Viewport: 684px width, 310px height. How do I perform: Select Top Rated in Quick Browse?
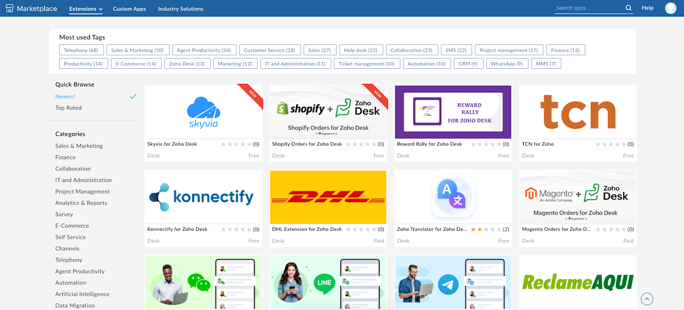(x=68, y=108)
